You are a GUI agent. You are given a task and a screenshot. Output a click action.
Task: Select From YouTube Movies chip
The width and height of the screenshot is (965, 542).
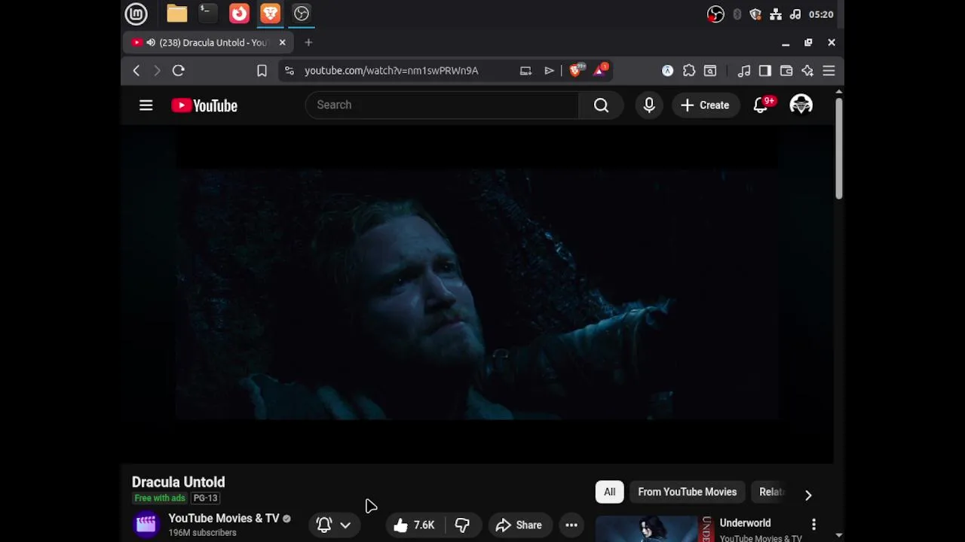(688, 492)
